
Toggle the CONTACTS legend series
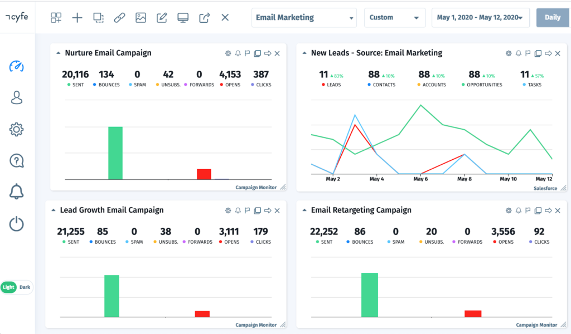(x=381, y=85)
